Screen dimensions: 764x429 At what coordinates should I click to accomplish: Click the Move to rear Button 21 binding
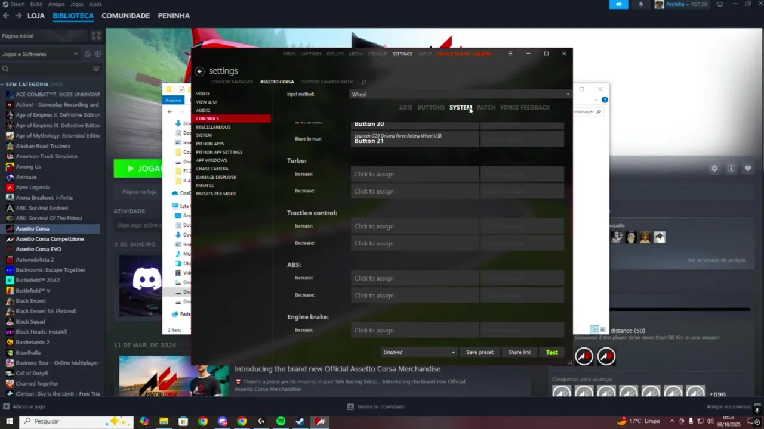coord(415,139)
